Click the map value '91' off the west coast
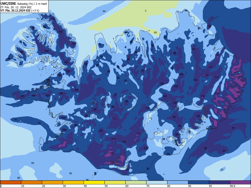This screenshot has height=188, width=251. point(16,119)
